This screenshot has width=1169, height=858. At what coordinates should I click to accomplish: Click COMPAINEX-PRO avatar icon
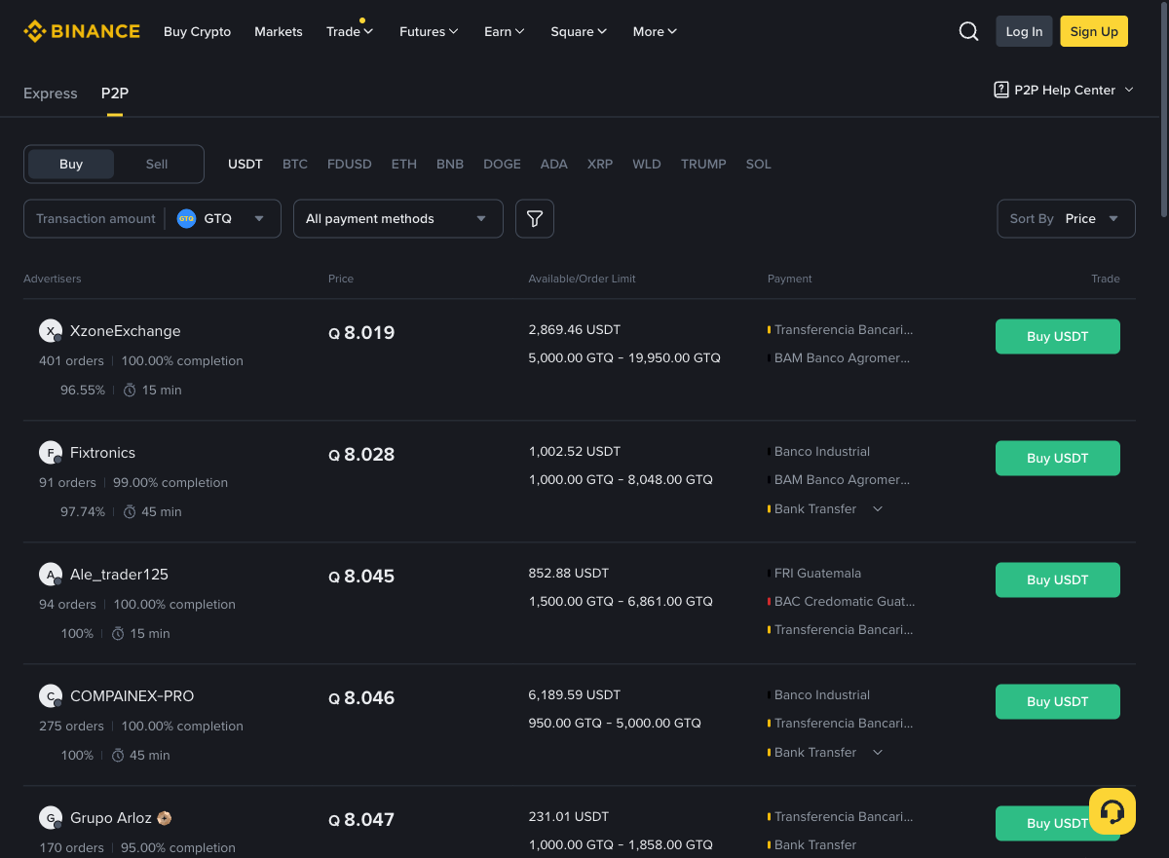[51, 696]
